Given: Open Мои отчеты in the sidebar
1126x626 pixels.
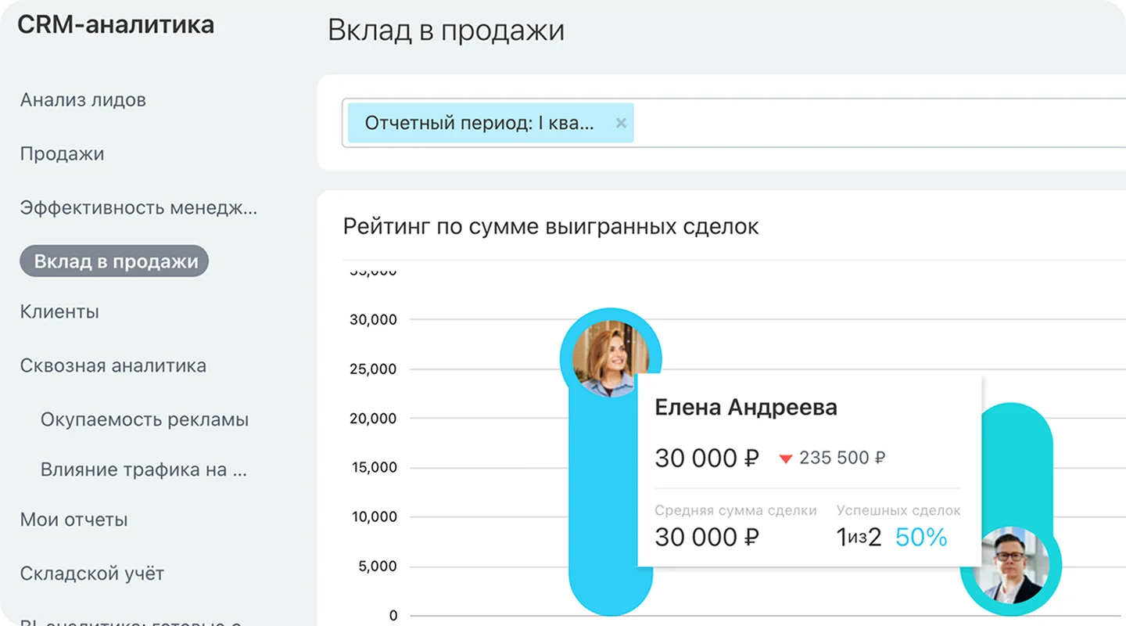Looking at the screenshot, I should [74, 520].
